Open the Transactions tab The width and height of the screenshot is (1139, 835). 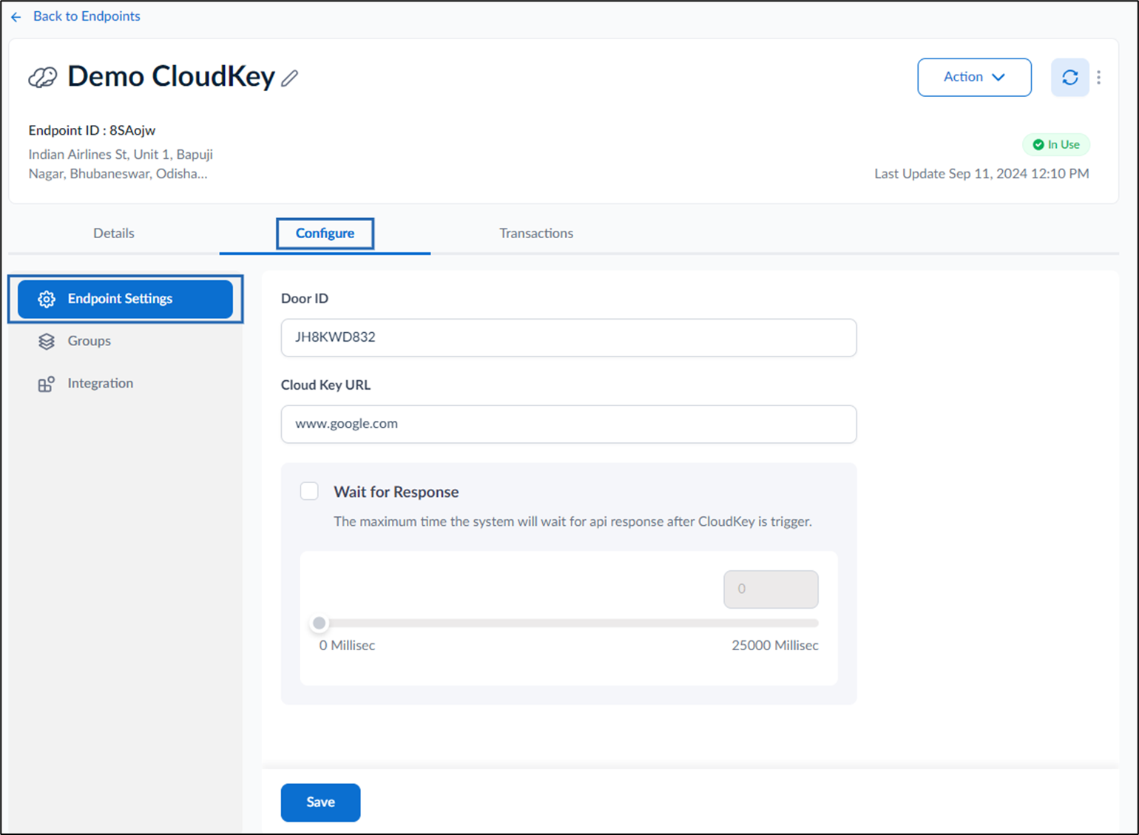coord(536,233)
